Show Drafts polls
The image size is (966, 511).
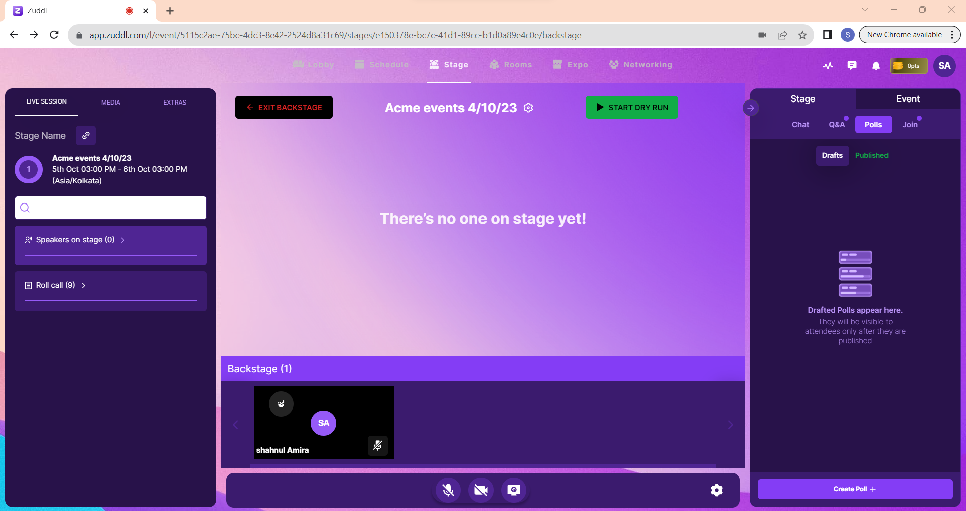click(x=832, y=155)
